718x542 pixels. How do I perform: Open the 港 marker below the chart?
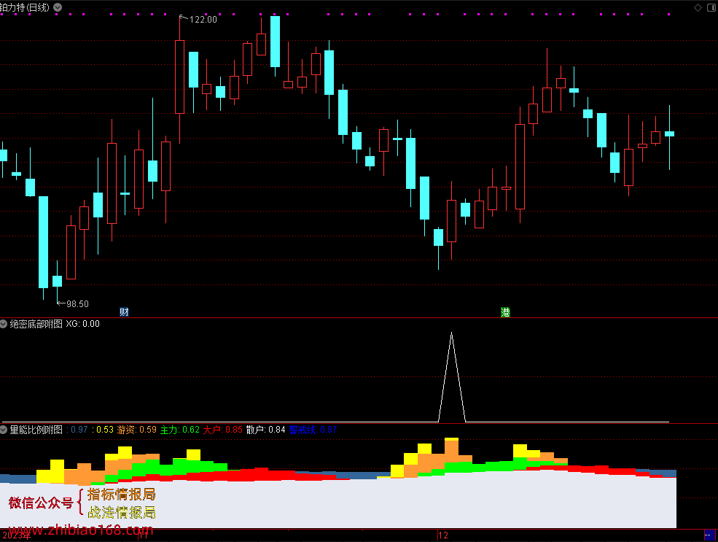click(506, 312)
